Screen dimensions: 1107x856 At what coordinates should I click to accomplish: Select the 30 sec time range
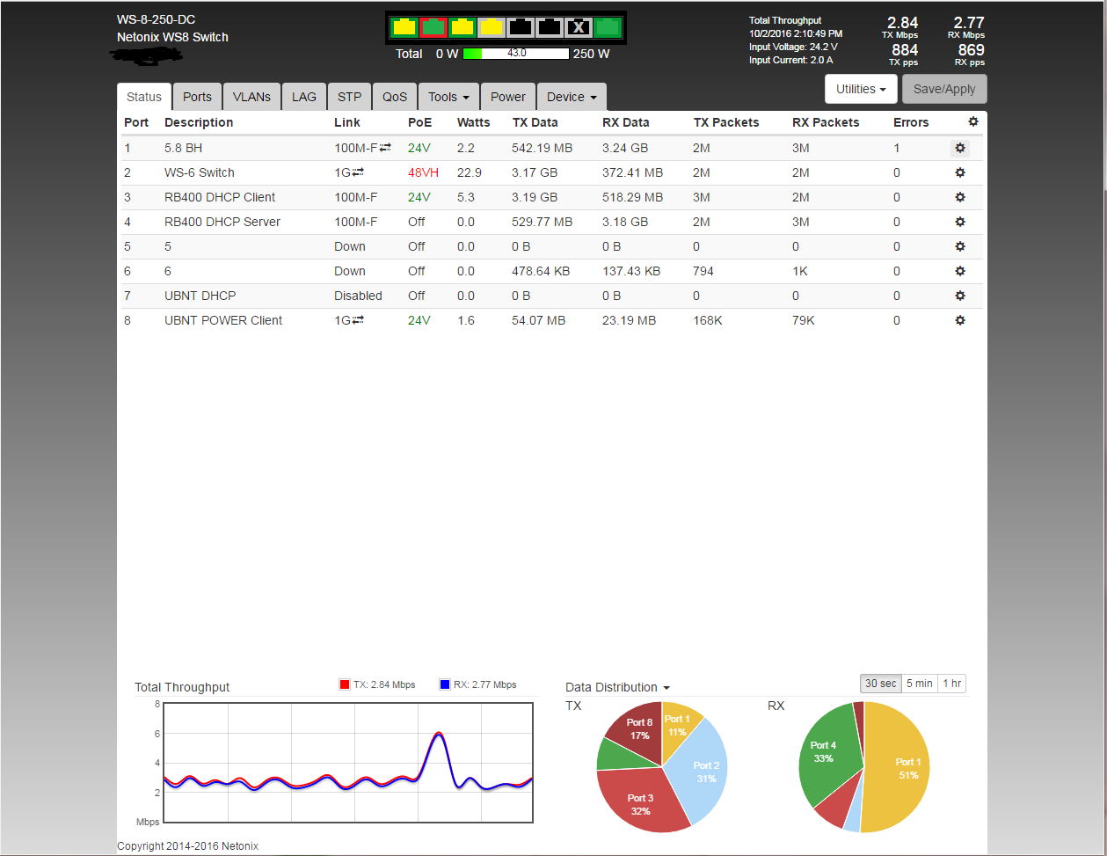coord(880,684)
